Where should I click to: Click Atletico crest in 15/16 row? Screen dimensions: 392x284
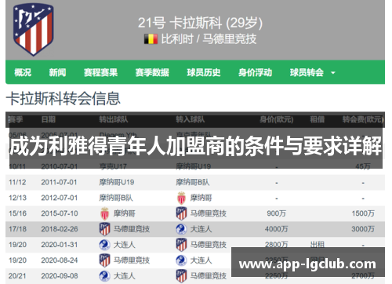click(181, 213)
